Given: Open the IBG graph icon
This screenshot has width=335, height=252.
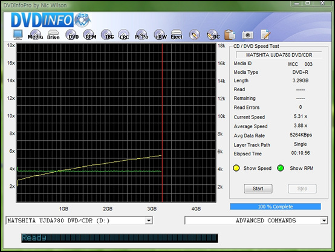Looking at the screenshot, I should [x=108, y=35].
